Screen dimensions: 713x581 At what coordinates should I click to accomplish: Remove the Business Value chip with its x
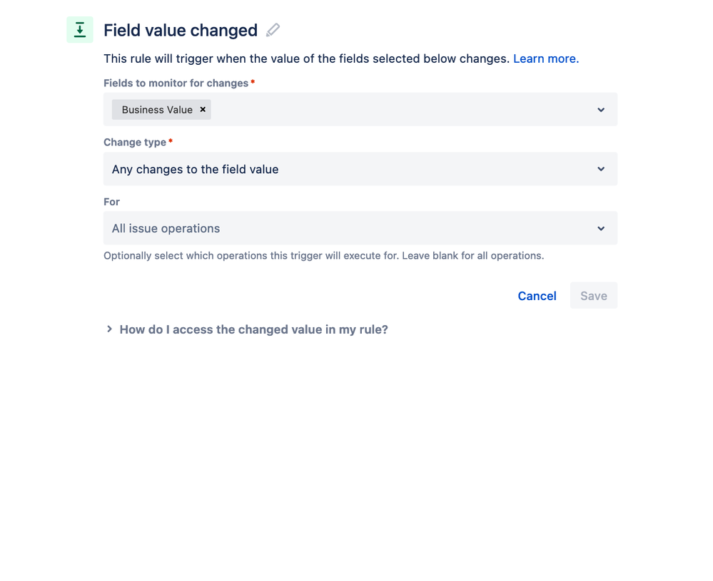(203, 110)
